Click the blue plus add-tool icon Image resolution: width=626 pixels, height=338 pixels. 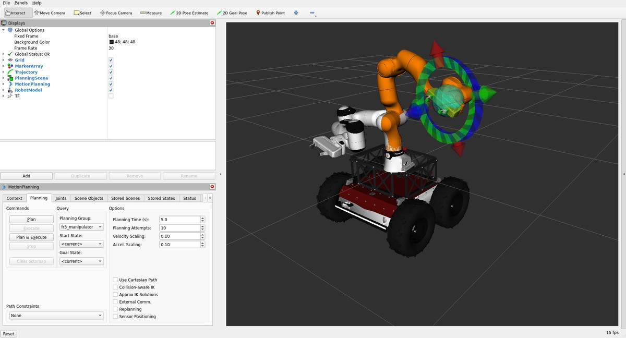tap(296, 13)
